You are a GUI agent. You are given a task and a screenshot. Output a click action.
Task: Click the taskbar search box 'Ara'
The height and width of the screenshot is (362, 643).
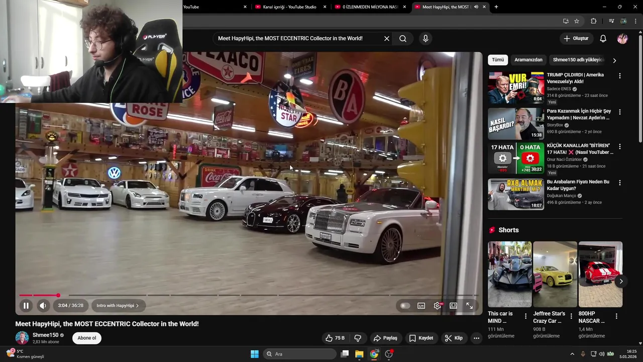tap(300, 354)
